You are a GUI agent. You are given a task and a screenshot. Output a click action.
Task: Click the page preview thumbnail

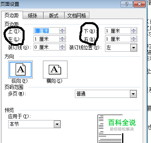pos(110,129)
